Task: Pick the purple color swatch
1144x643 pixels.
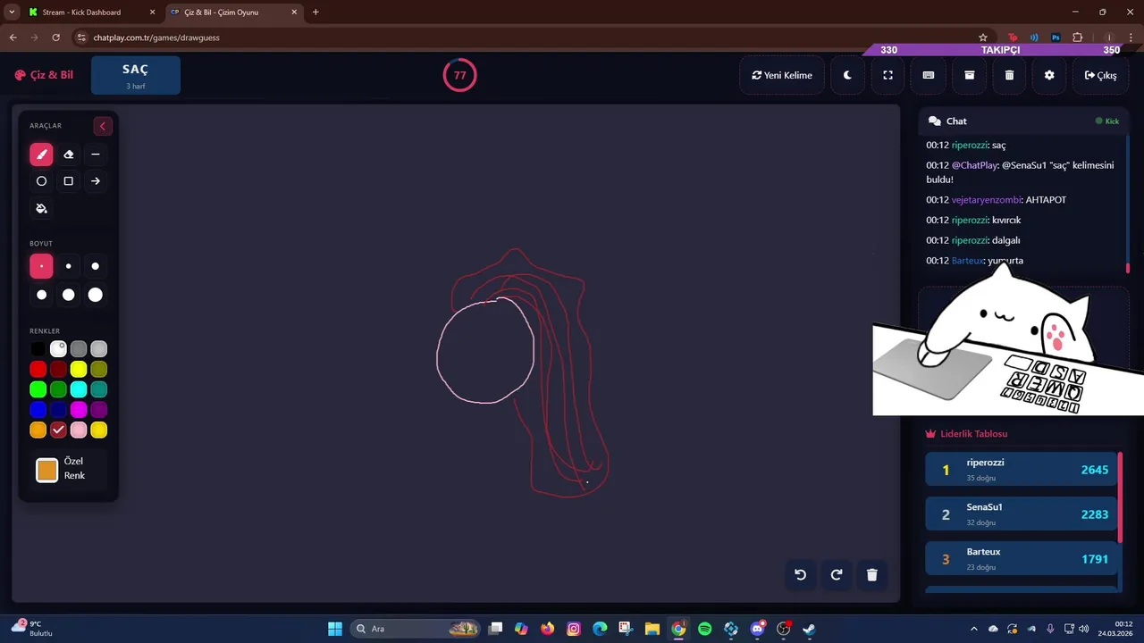Action: [x=99, y=410]
